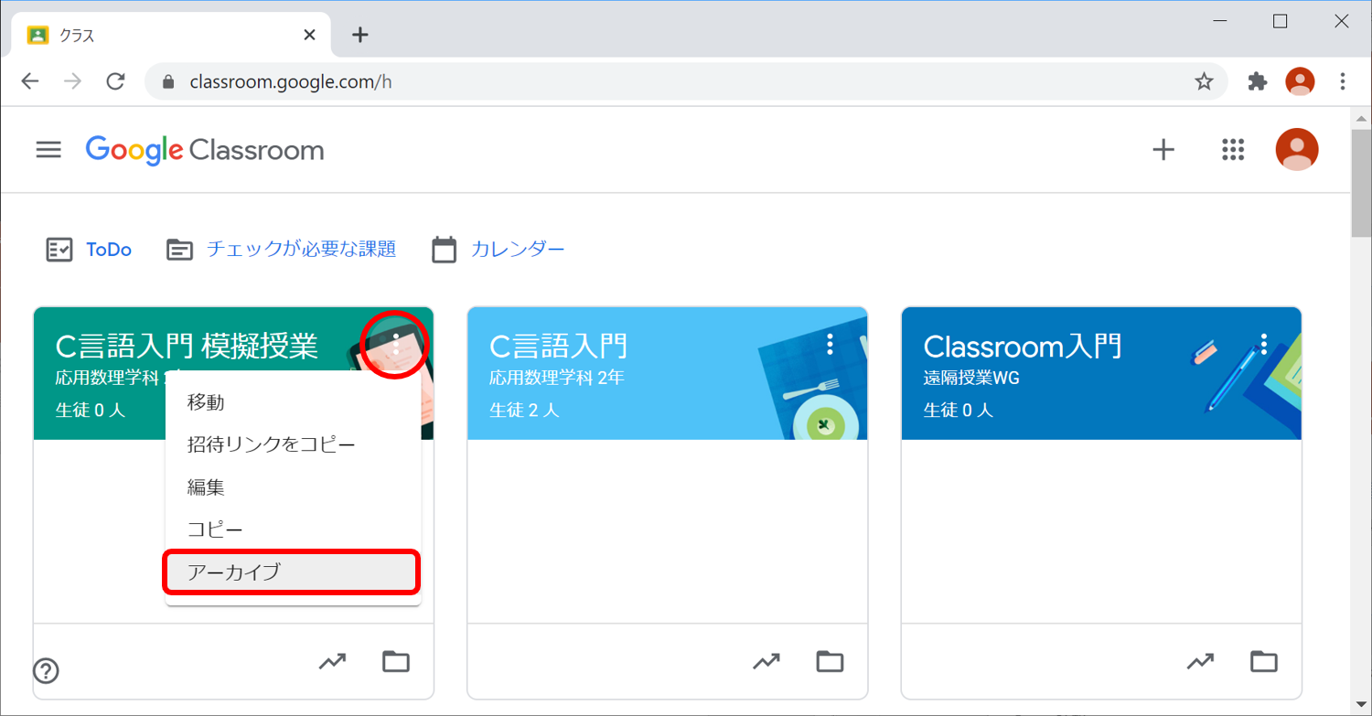Open Drive folder on C言語入門 2年 card
Image resolution: width=1372 pixels, height=716 pixels.
pos(830,661)
